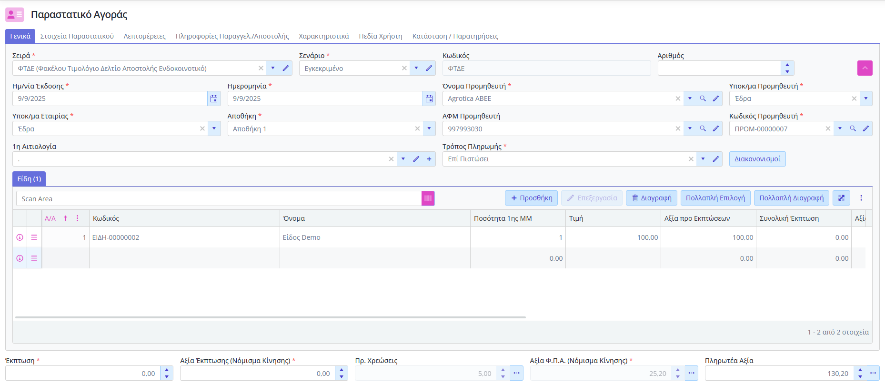
Task: Click the Διακανονισμοί button
Action: (757, 159)
